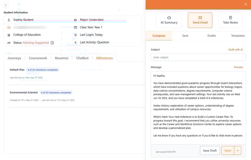
Task: Open the Take Notes panel
Action: (x=230, y=20)
